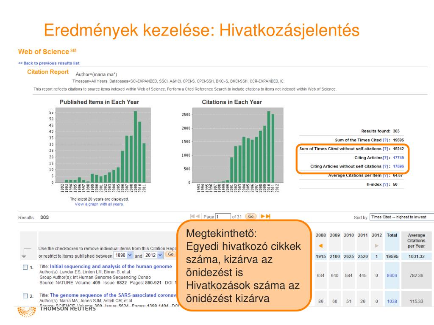
Task: Open the Sort by Times Cited dropdown
Action: coord(402,217)
